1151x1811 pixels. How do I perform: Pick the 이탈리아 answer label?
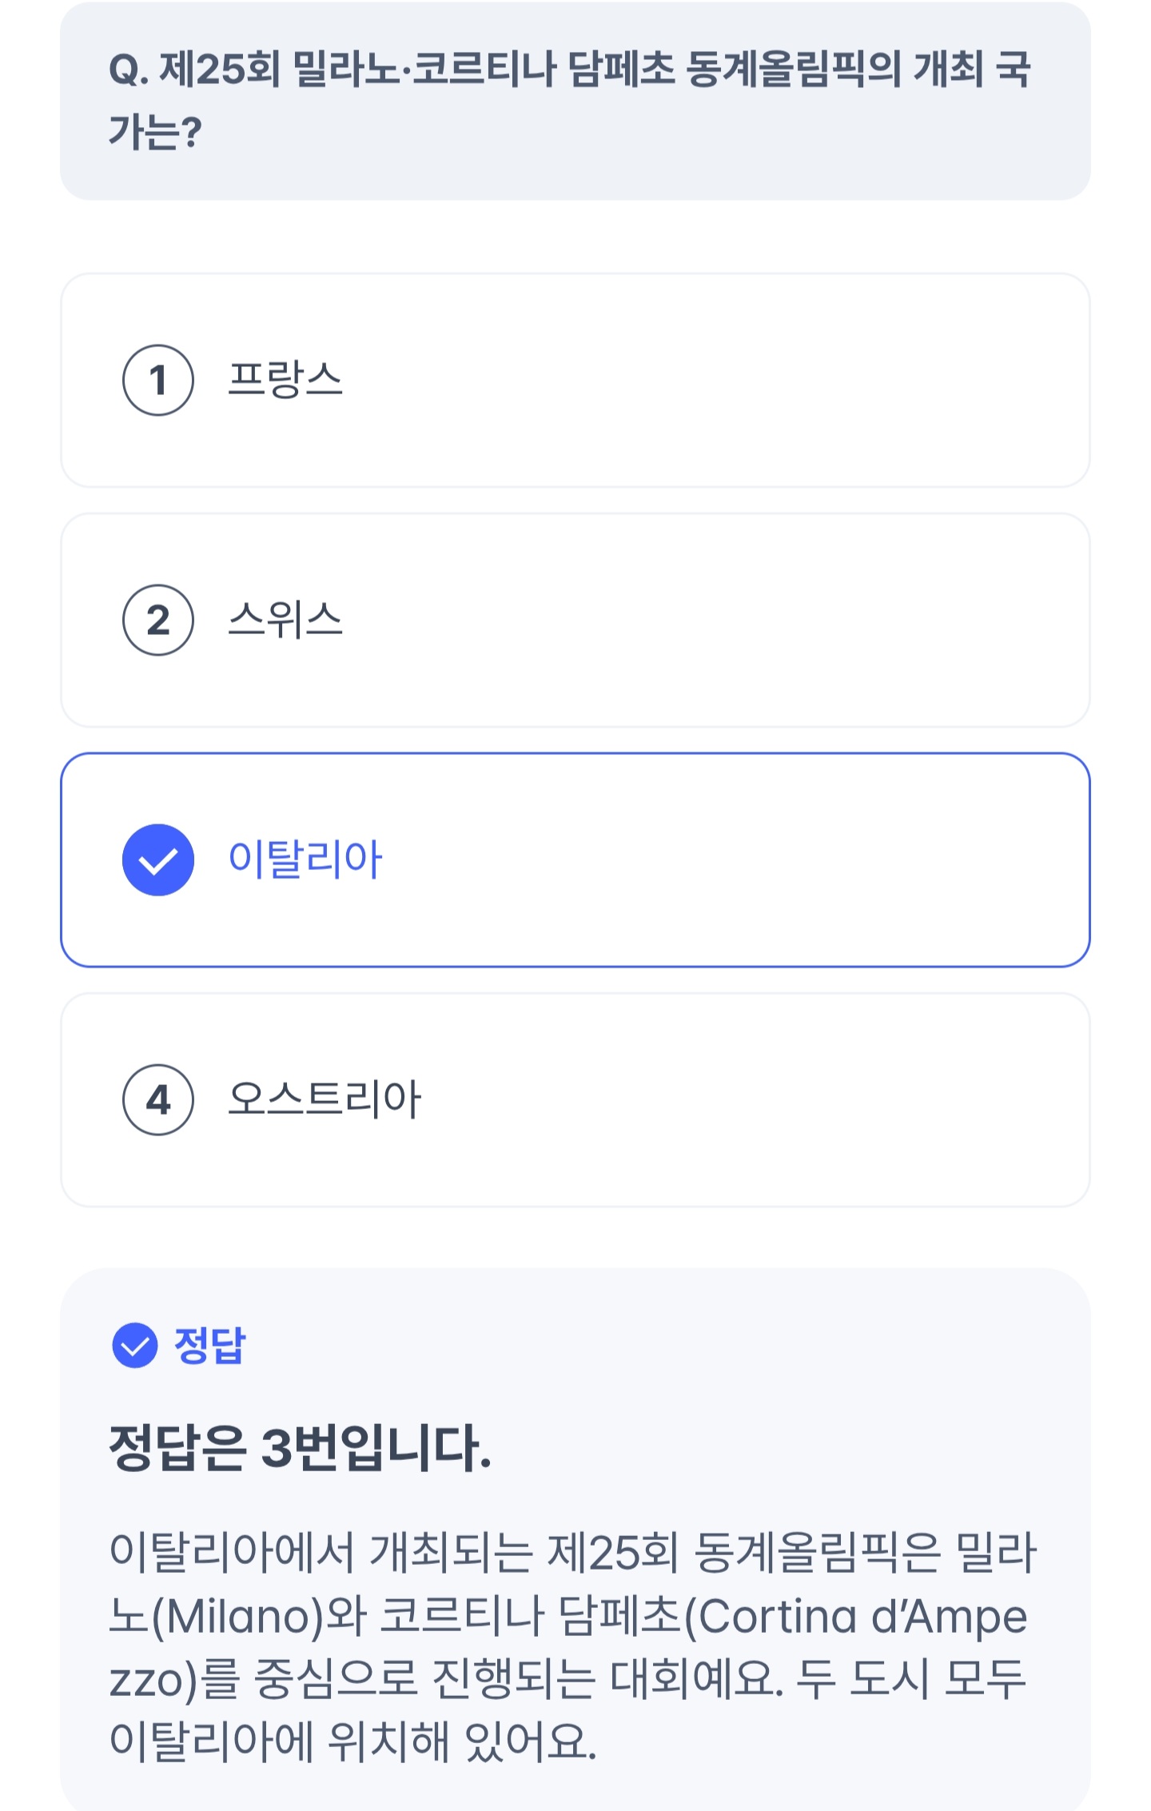305,860
